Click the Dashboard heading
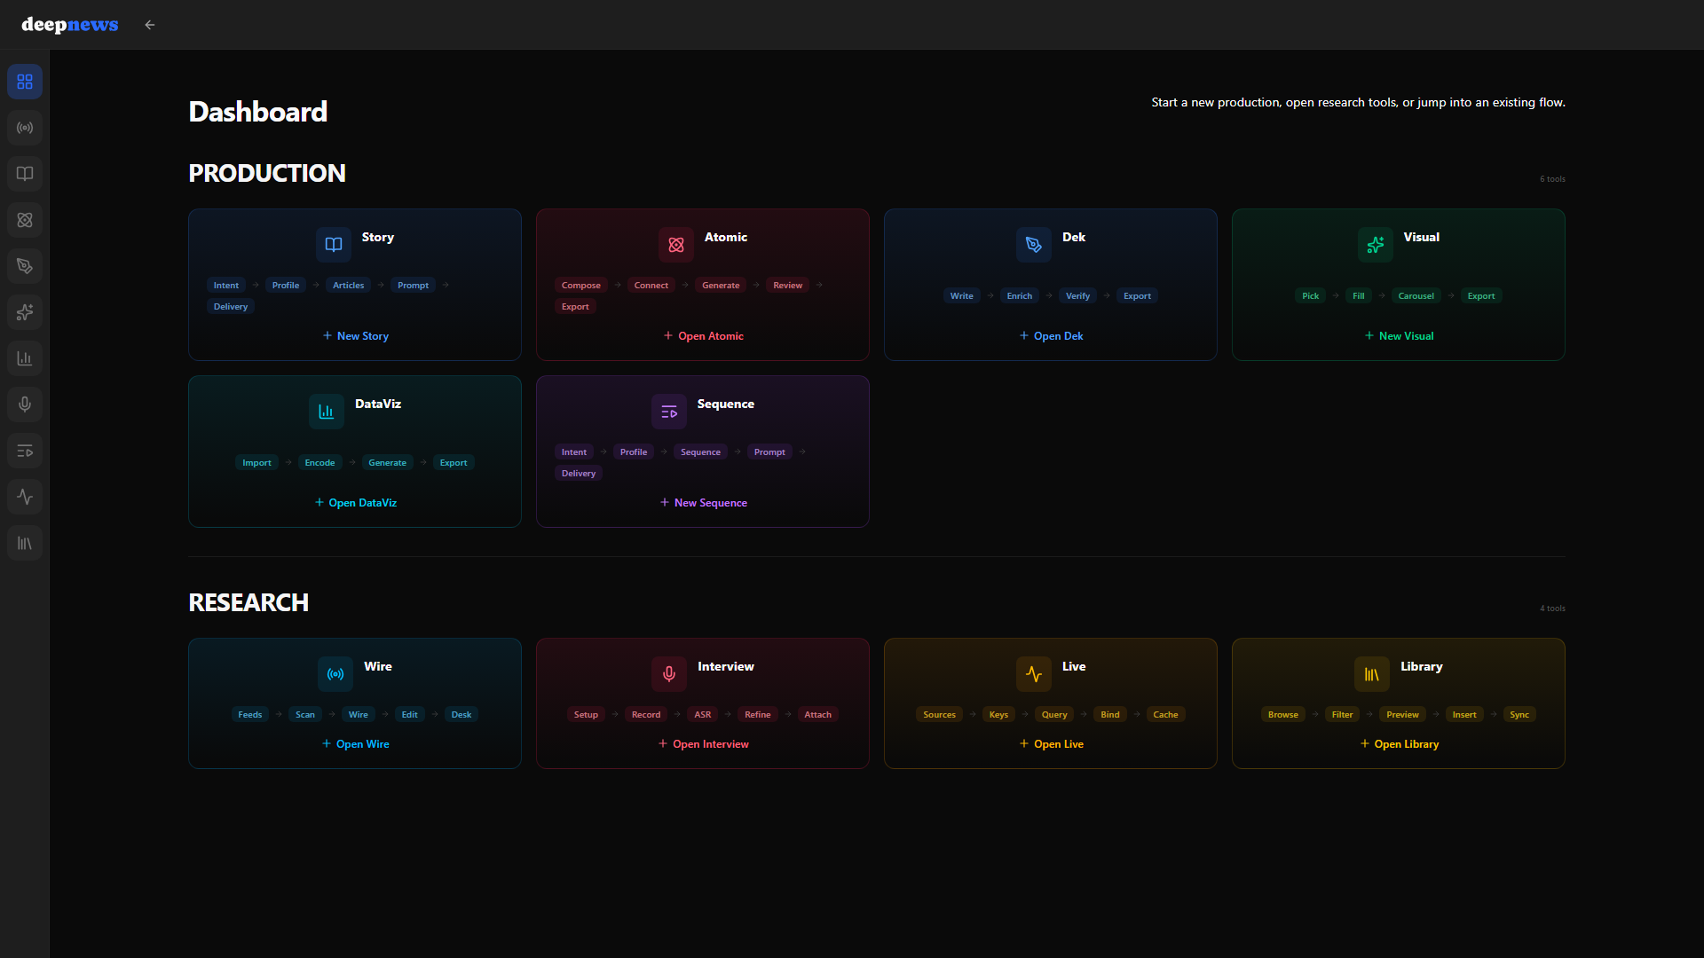The width and height of the screenshot is (1704, 958). (x=258, y=112)
